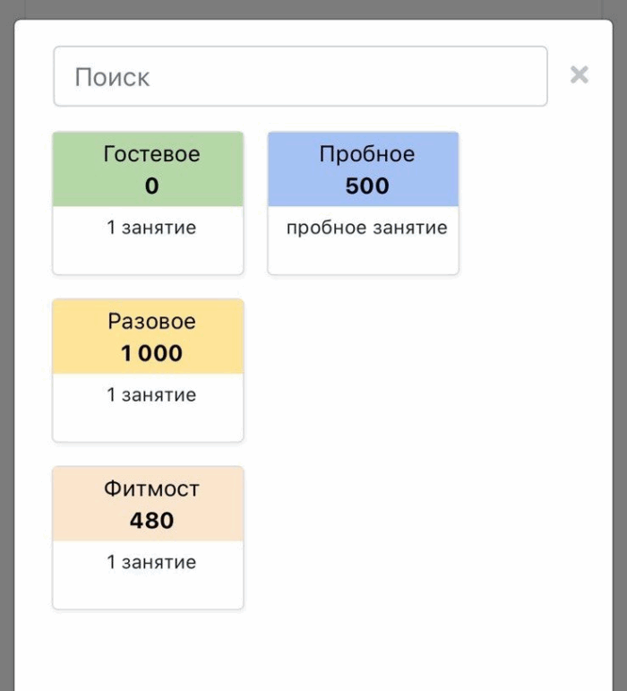Click "1 занятие" under Разовое
The image size is (627, 691).
(151, 395)
